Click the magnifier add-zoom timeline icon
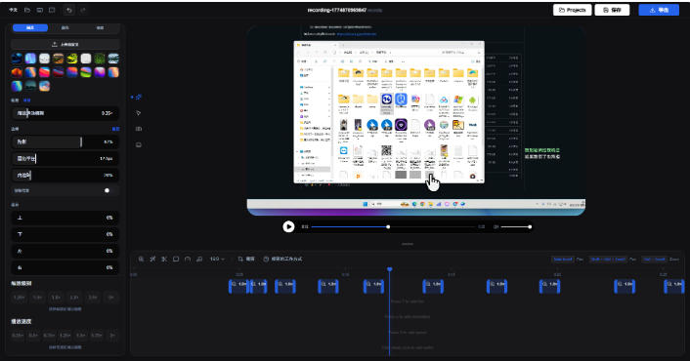This screenshot has width=690, height=361. click(141, 260)
